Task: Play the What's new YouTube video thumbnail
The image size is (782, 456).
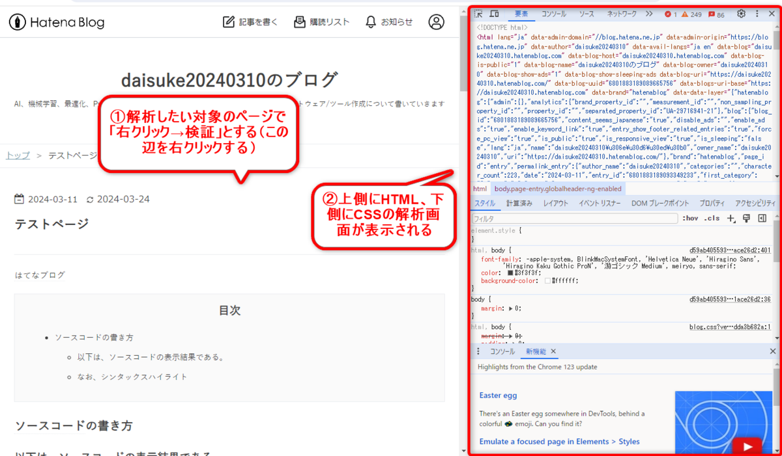Action: click(x=722, y=421)
